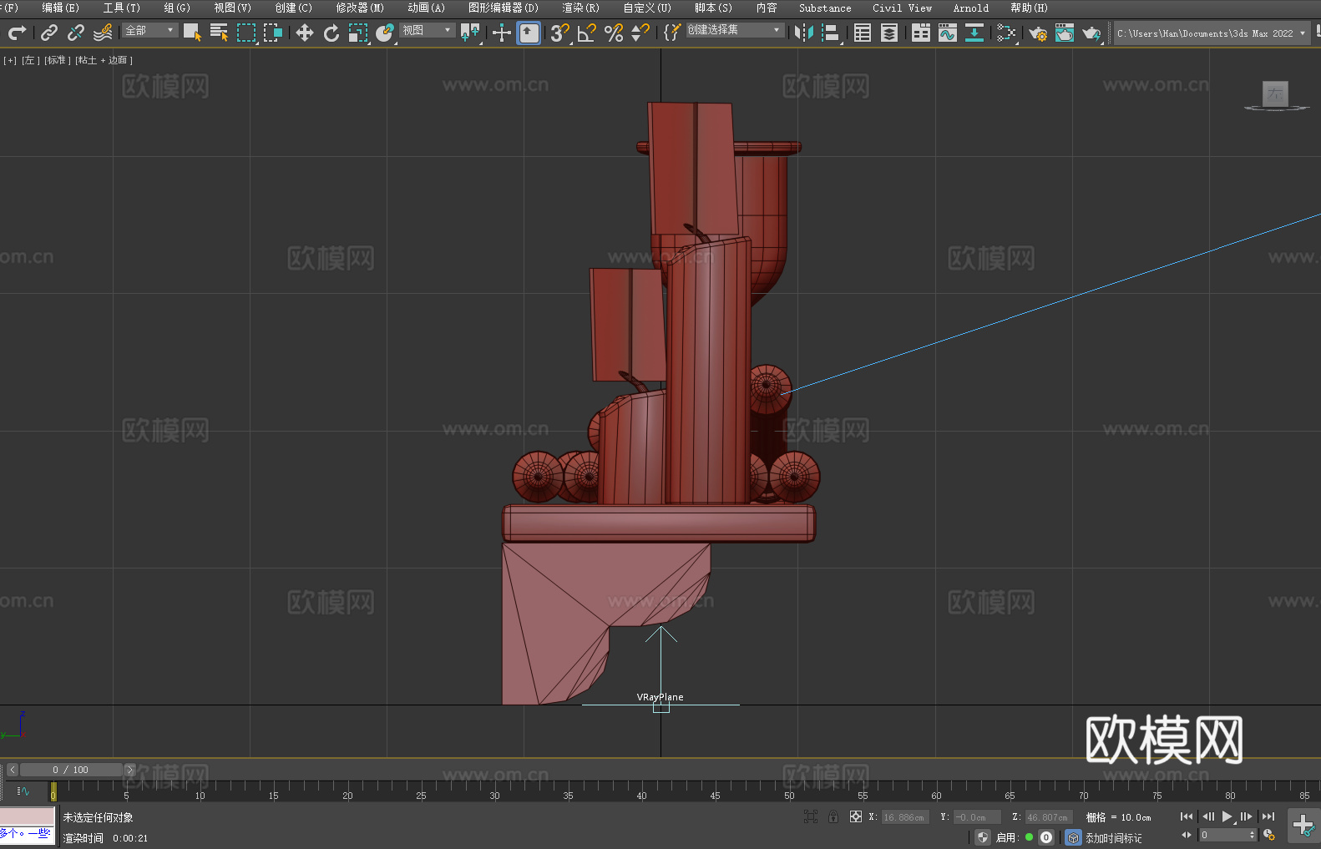Open the Curve Editor icon
1321x849 pixels.
click(x=948, y=33)
